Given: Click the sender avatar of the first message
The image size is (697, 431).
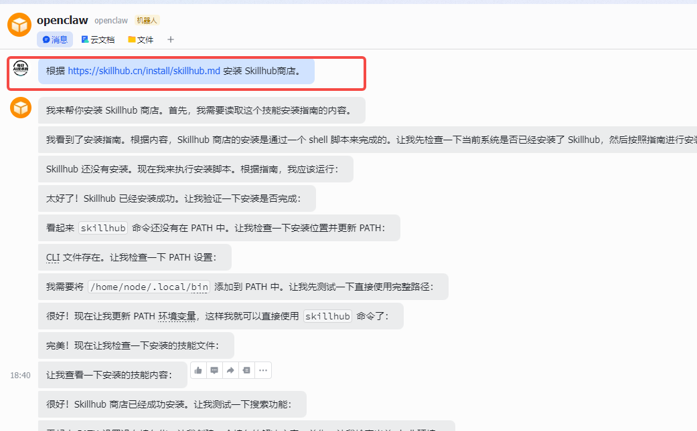Looking at the screenshot, I should click(x=21, y=68).
